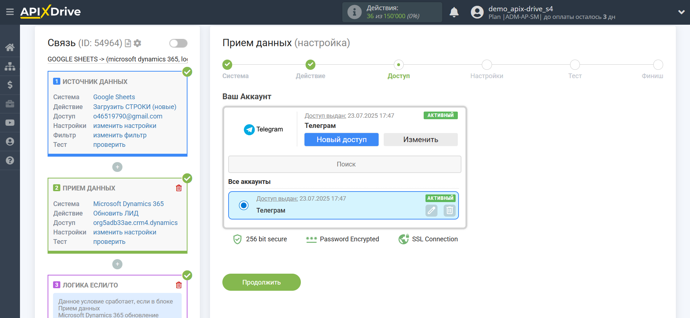Open the billing dollar sidebar icon
Screen dimensions: 690x318
(x=10, y=85)
